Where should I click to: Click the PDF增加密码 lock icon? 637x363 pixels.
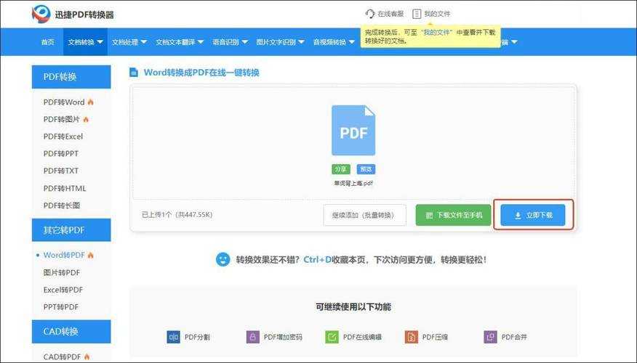point(252,337)
